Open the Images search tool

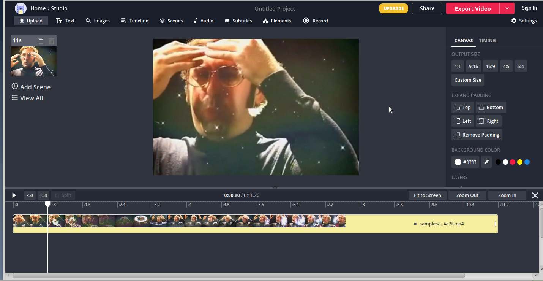(x=98, y=21)
